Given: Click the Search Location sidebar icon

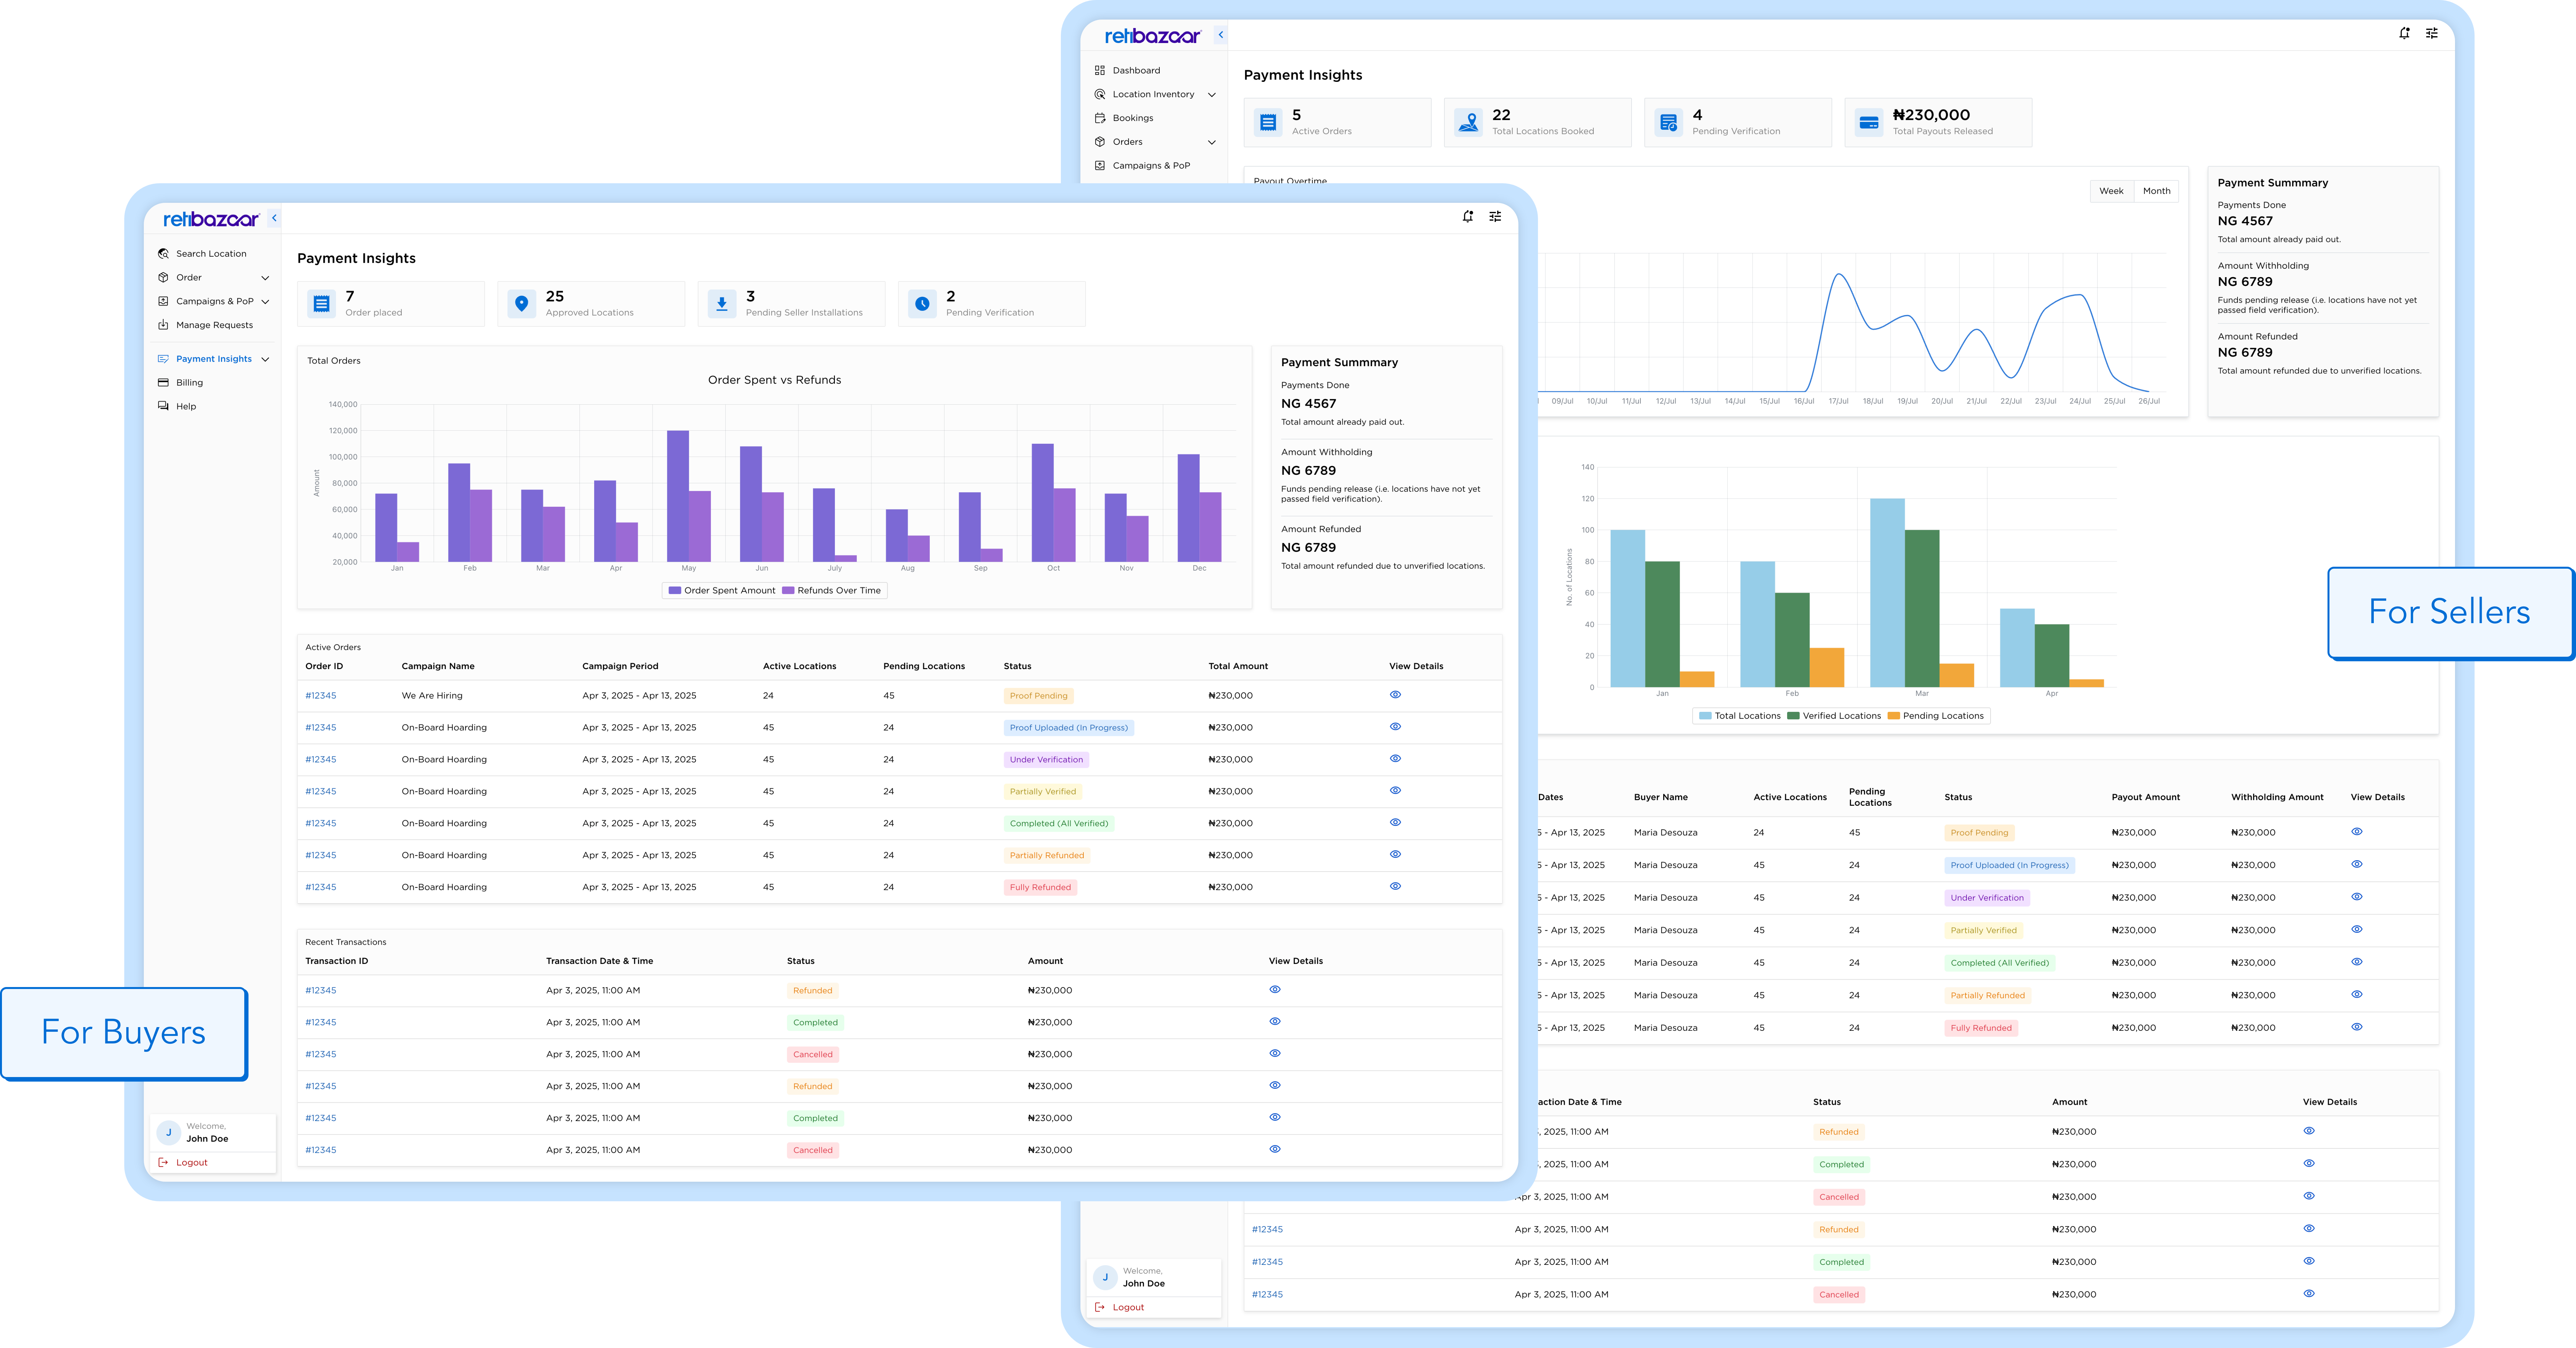Looking at the screenshot, I should (163, 254).
